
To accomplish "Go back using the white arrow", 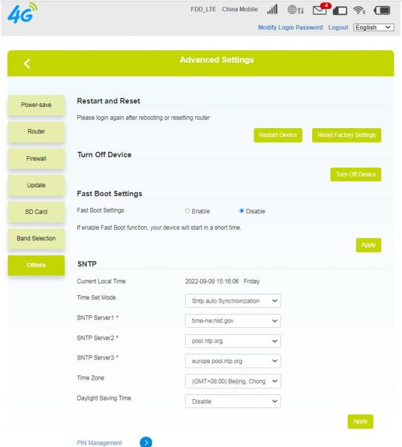I will (x=27, y=63).
